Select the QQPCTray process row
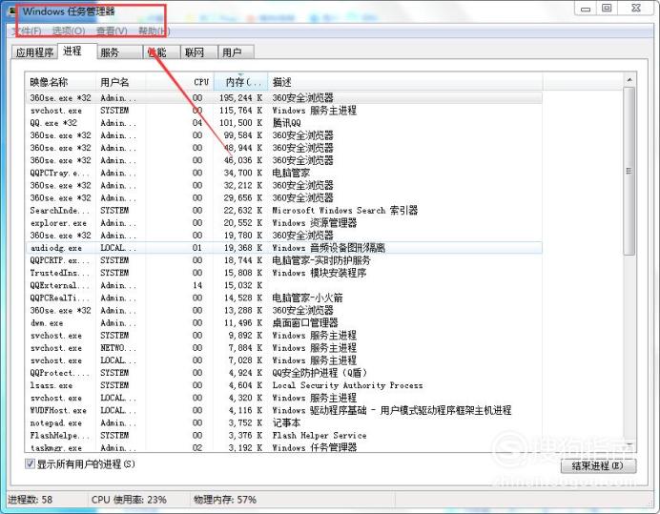 pyautogui.click(x=284, y=173)
